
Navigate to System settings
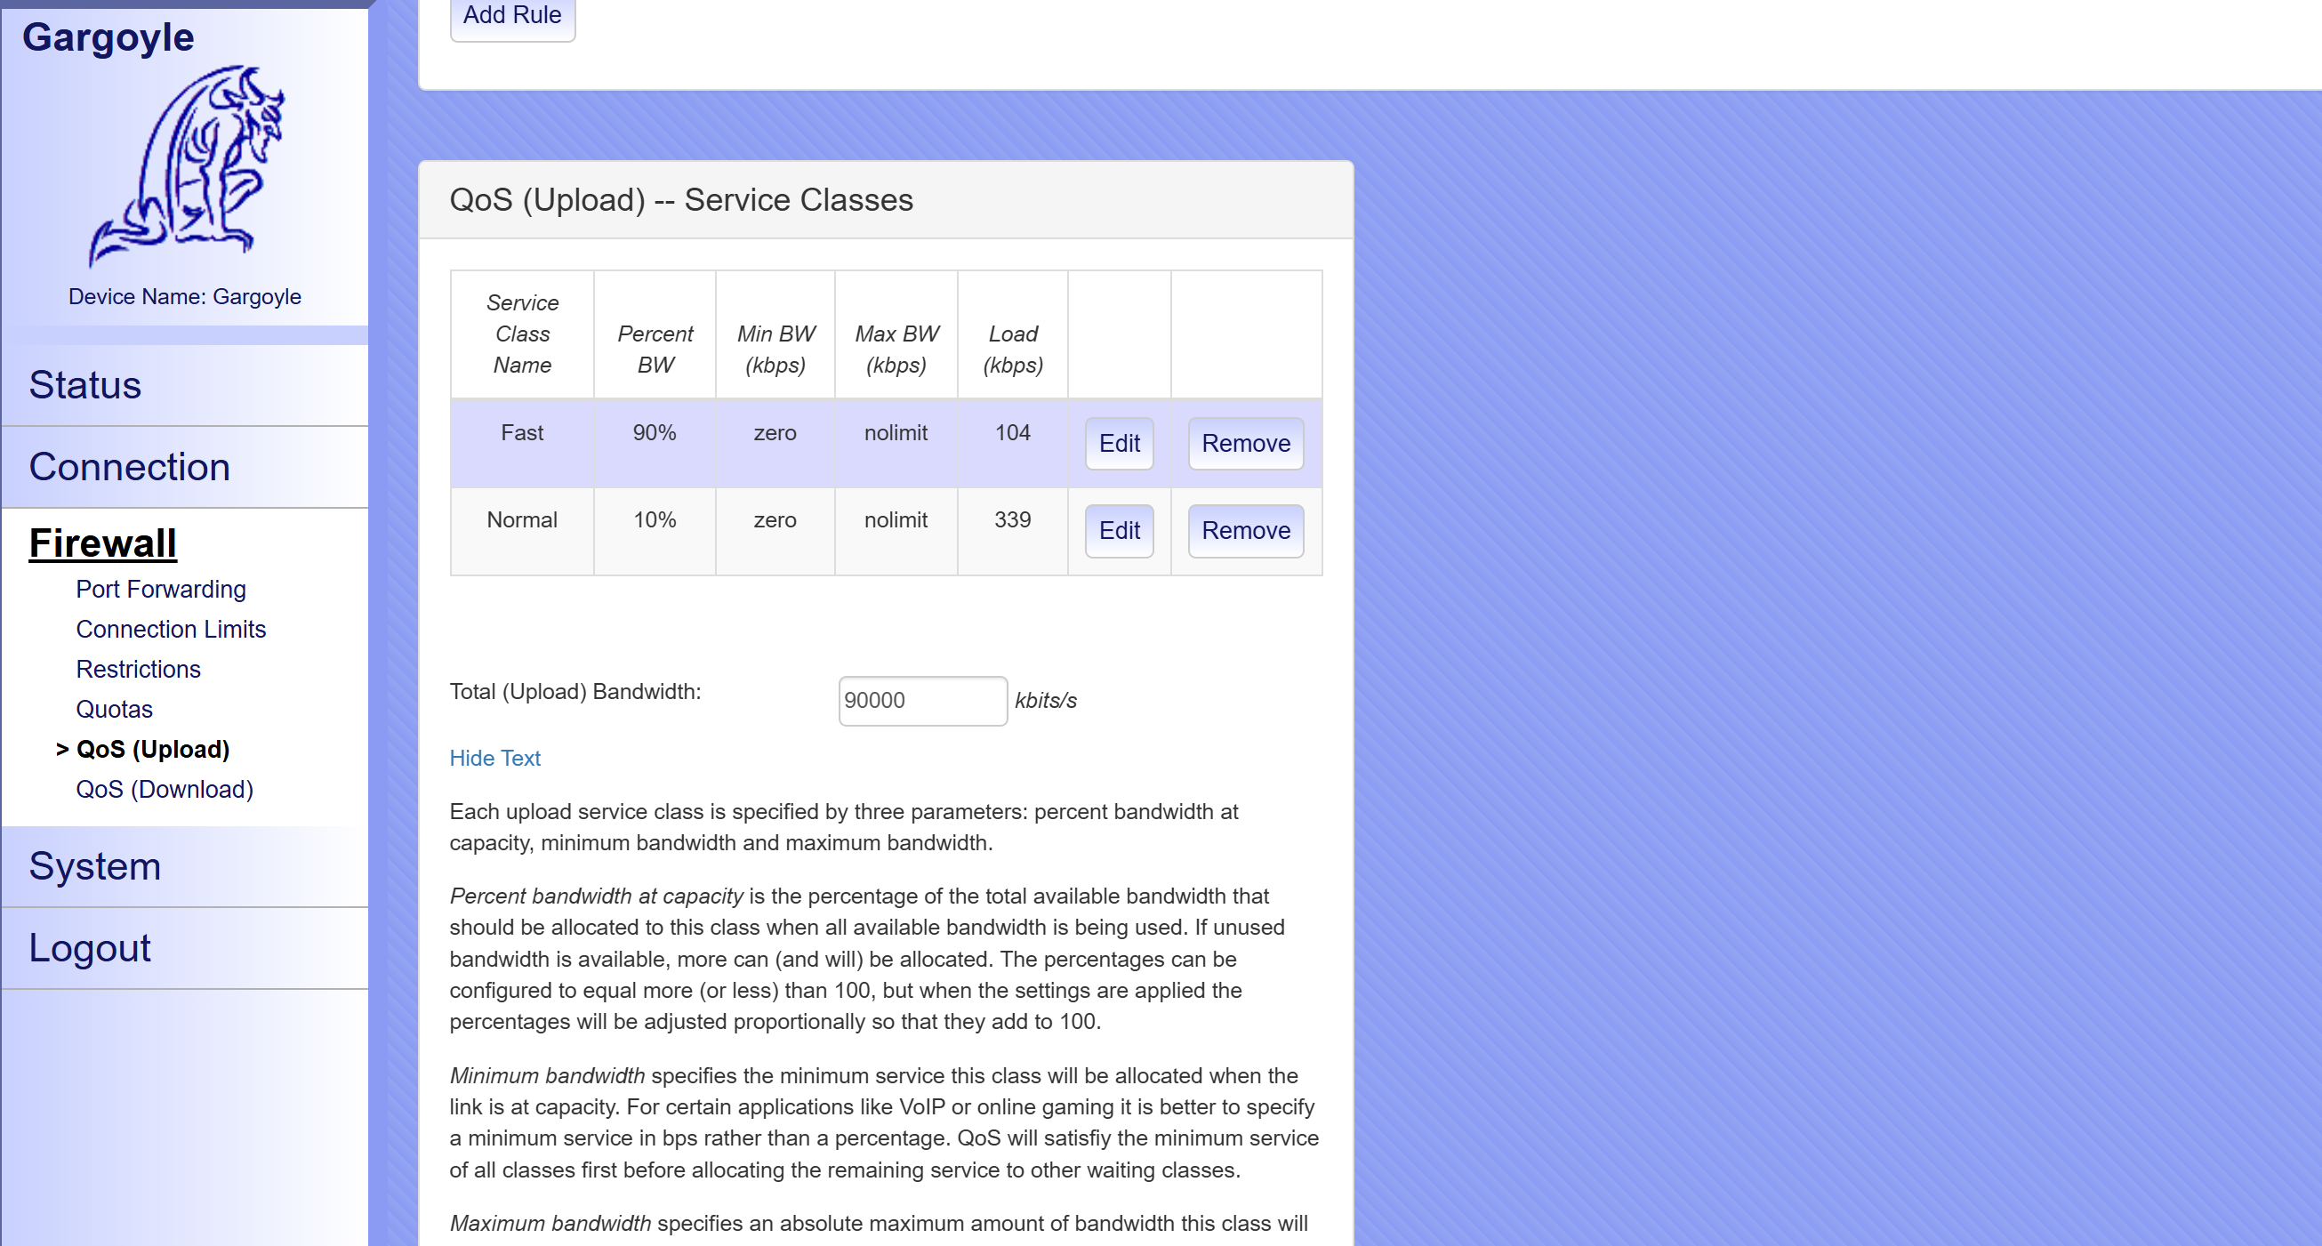click(x=95, y=865)
